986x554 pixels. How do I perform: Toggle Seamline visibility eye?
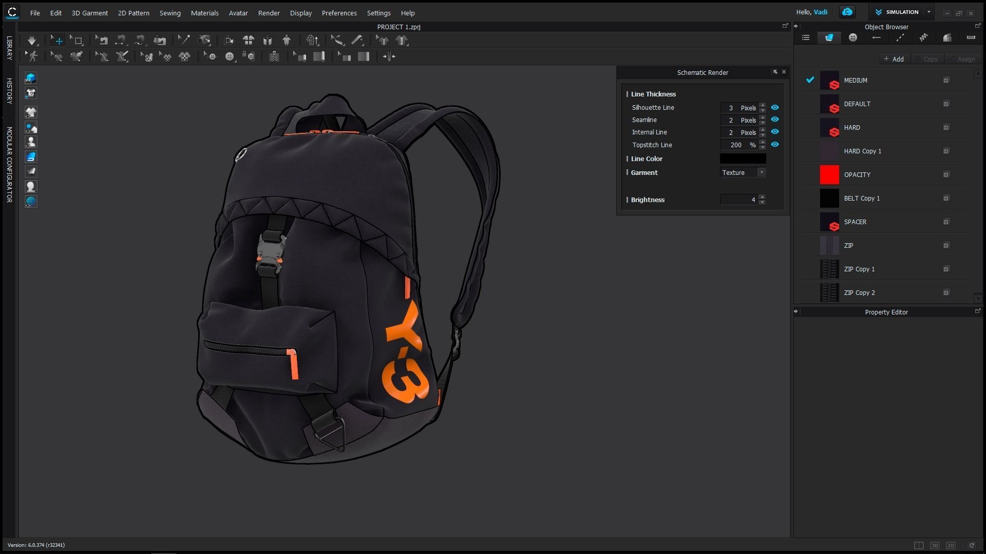(x=774, y=120)
